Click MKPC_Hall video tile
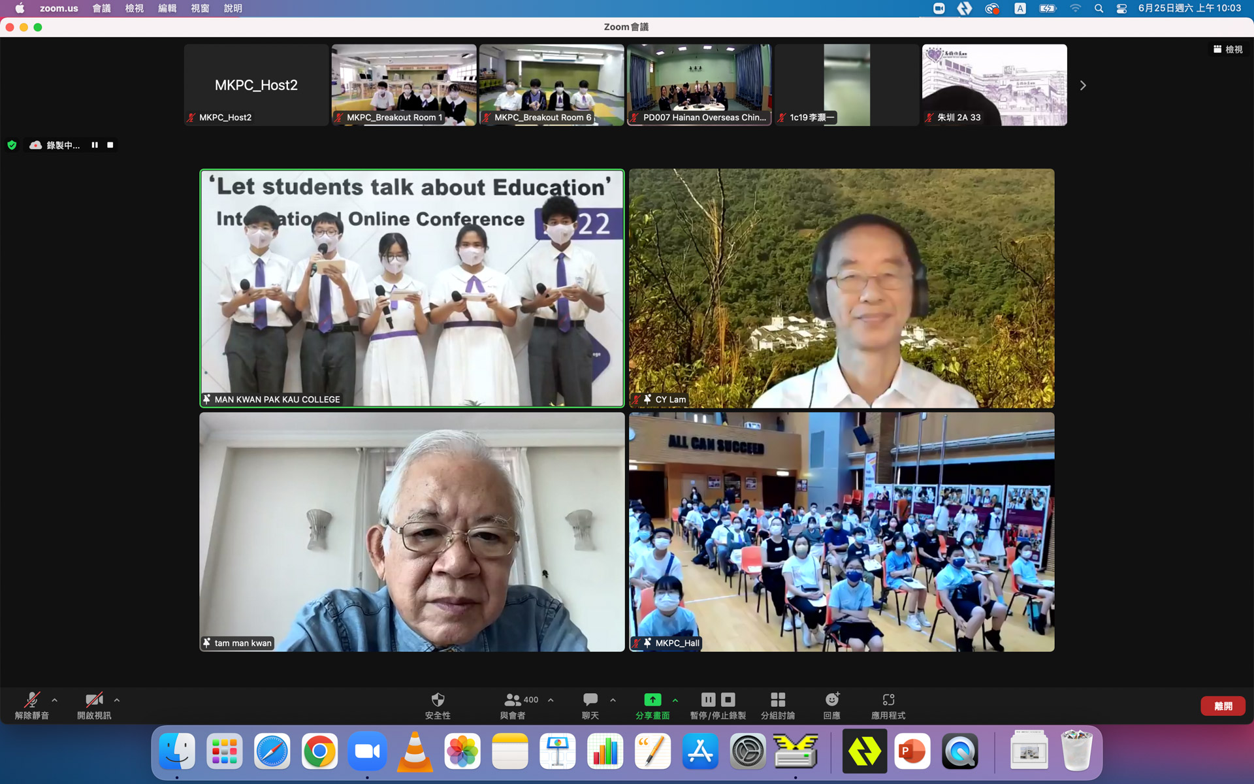This screenshot has height=784, width=1254. point(841,532)
